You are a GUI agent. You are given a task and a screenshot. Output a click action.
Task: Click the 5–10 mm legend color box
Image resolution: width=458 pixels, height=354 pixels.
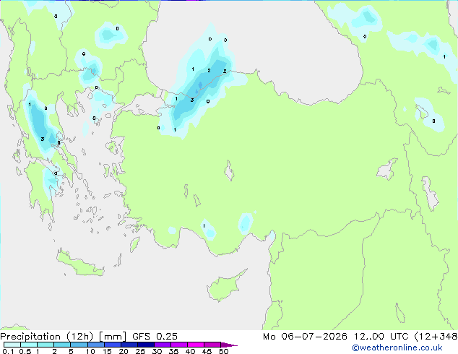79,345
